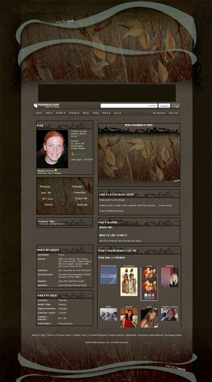Click Rank Me in contact box
Viewport: 212px width, 382px height.
point(82,205)
